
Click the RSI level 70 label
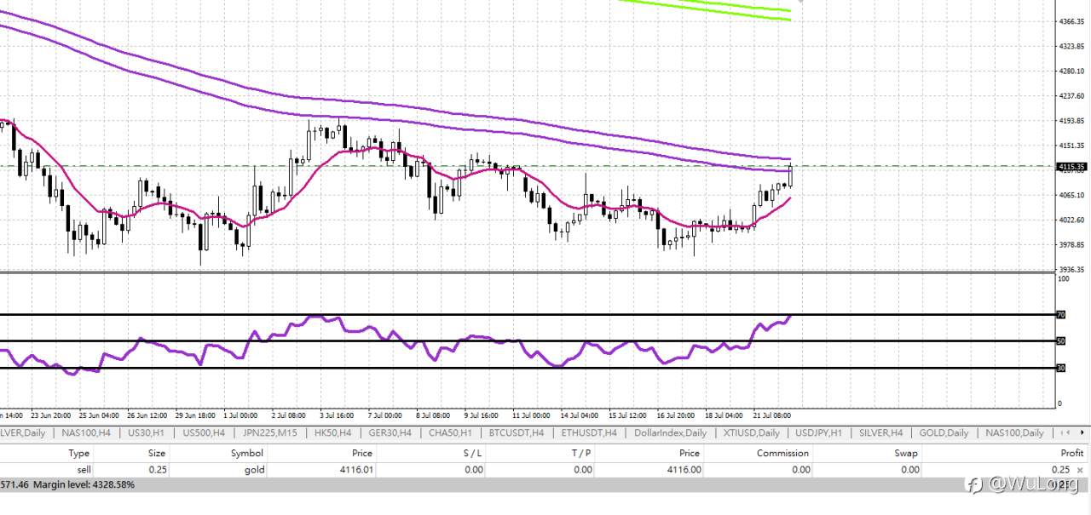pyautogui.click(x=1061, y=315)
